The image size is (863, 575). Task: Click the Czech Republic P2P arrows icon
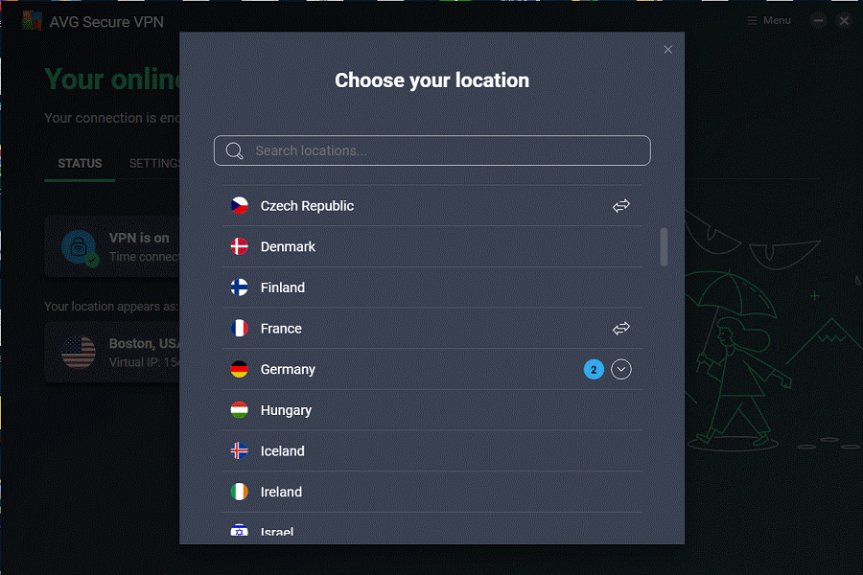pyautogui.click(x=620, y=206)
